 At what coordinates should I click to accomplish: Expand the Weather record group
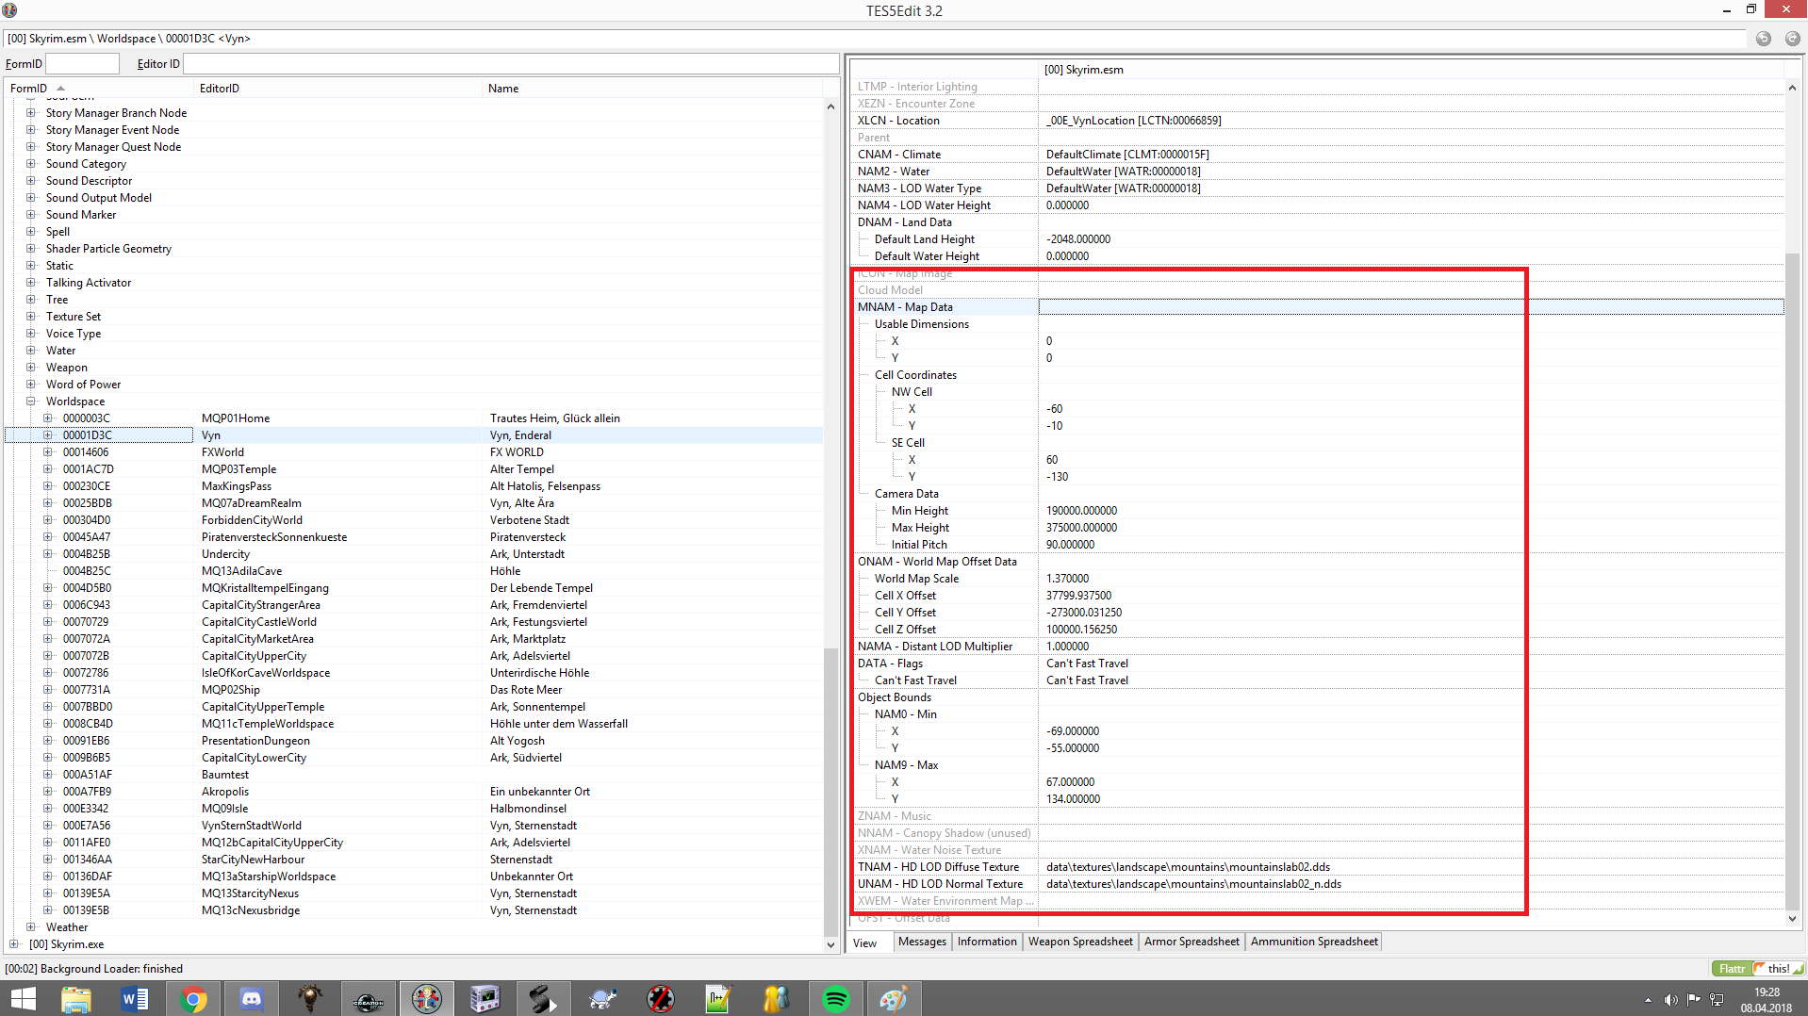[x=31, y=927]
